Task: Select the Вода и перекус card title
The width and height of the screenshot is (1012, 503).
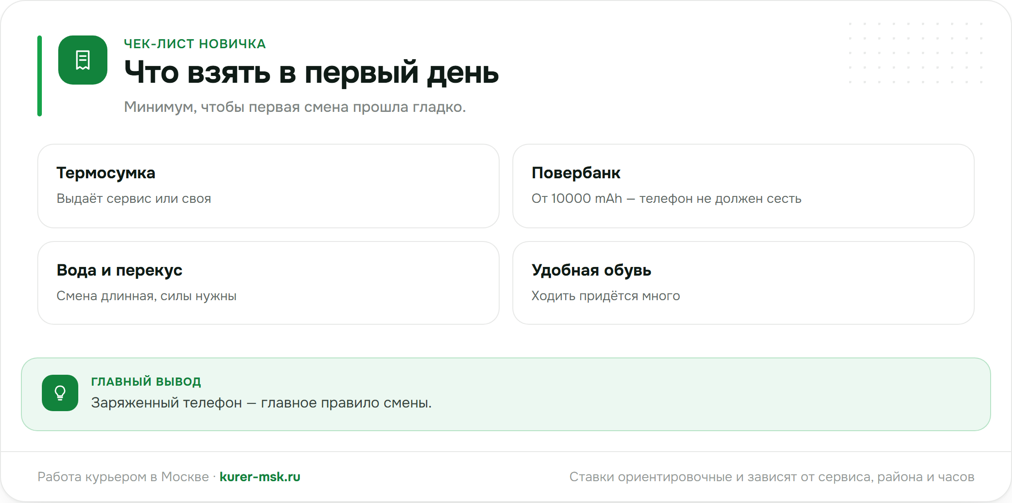Action: click(x=119, y=270)
